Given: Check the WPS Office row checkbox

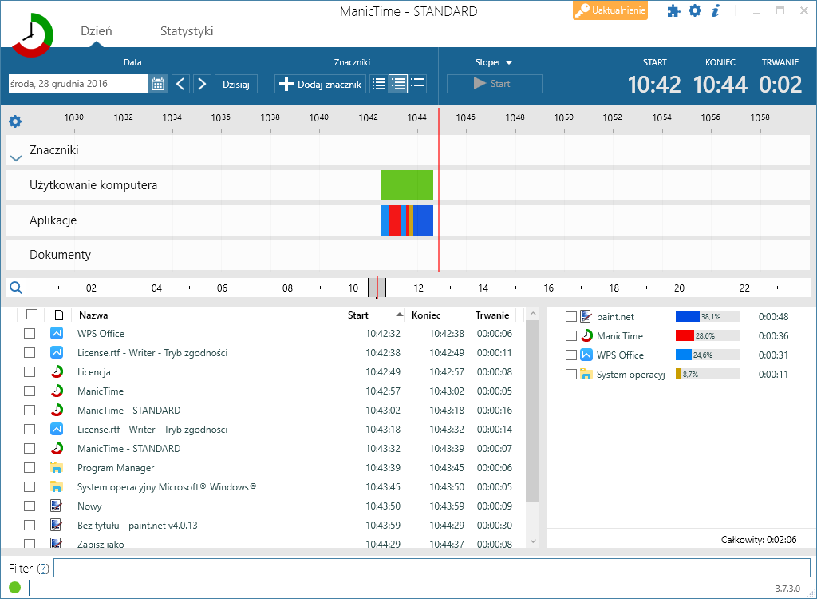Looking at the screenshot, I should pyautogui.click(x=30, y=333).
